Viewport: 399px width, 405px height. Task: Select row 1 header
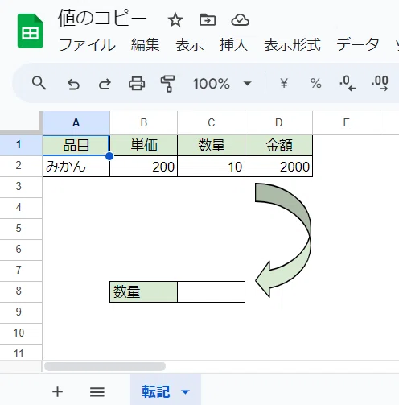coord(21,145)
